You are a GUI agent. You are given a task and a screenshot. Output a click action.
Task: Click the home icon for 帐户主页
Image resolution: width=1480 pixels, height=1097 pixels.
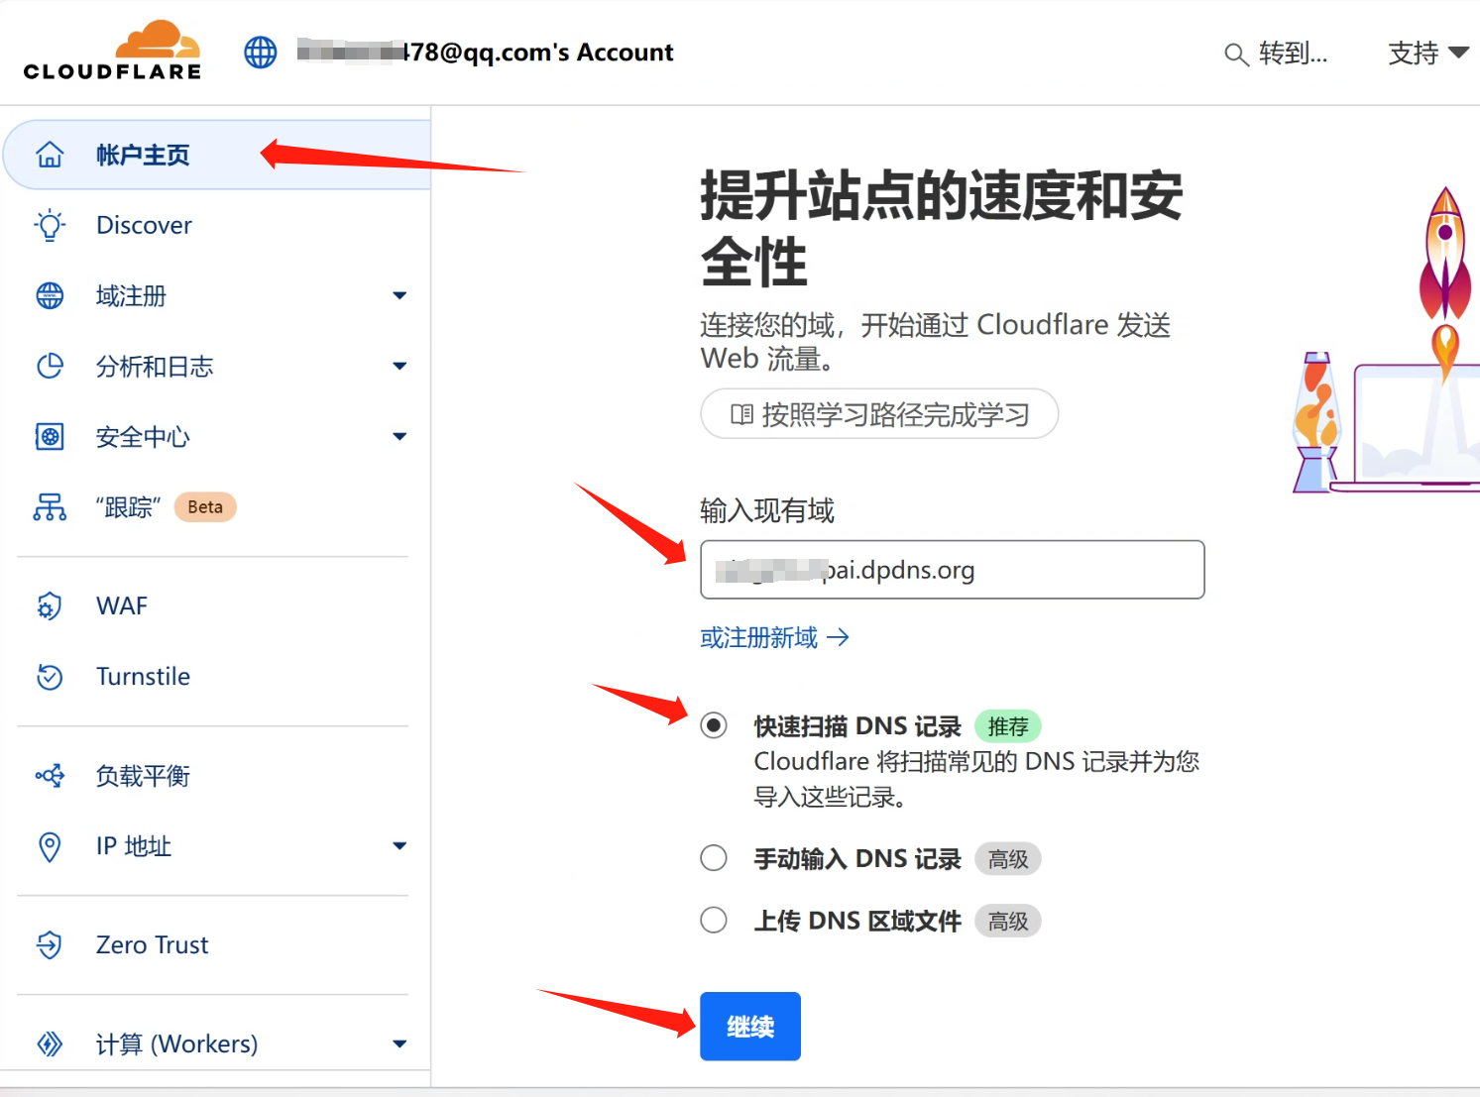50,155
